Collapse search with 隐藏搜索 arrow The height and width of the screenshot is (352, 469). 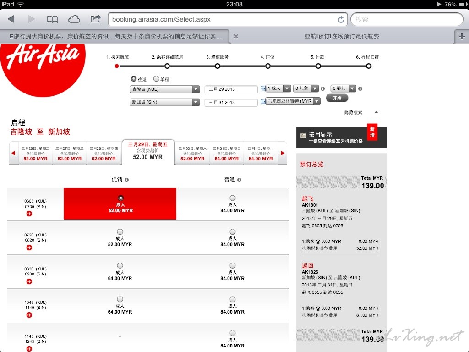[376, 112]
